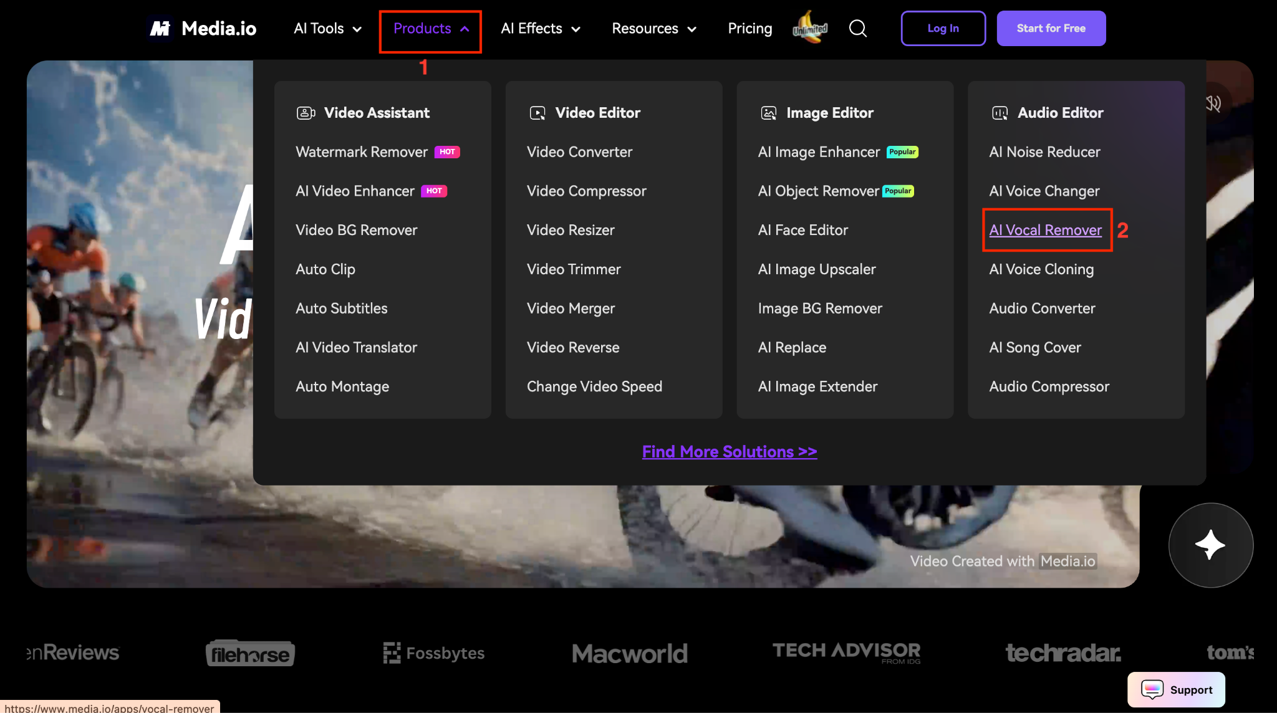Click the Unlimited banana promo icon
This screenshot has width=1277, height=713.
pyautogui.click(x=809, y=28)
